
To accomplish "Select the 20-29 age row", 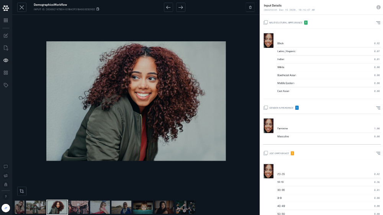I will click(x=328, y=174).
